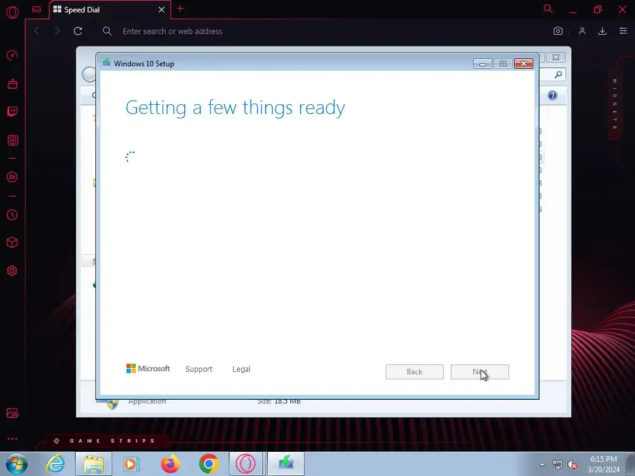Open the CPU chip icon in sidebar
The height and width of the screenshot is (476, 635).
coord(12,140)
